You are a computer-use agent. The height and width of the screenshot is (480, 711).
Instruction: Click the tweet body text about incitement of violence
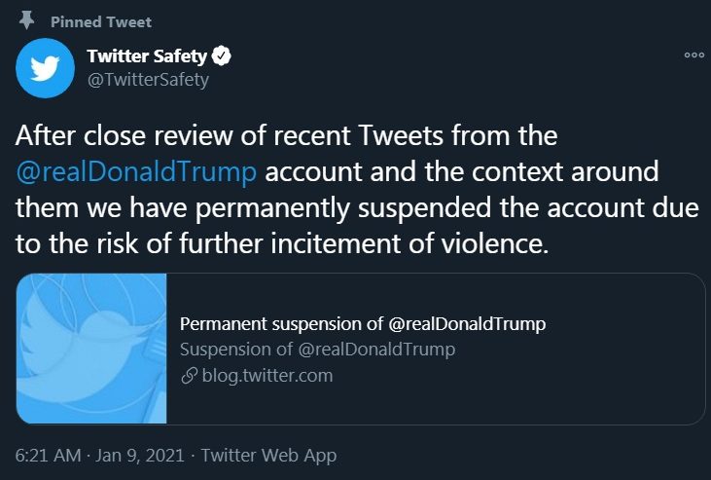(x=356, y=190)
